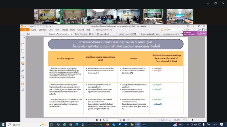Open the Pages thumbnail panel icon
227x127 pixels.
tap(23, 51)
